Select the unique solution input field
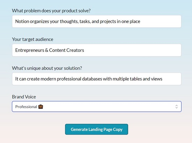The height and width of the screenshot is (143, 192). point(97,79)
